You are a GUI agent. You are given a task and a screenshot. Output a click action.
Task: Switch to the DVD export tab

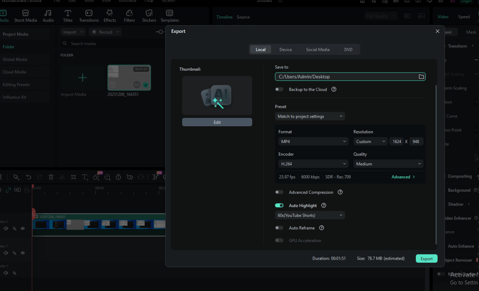[x=348, y=49]
